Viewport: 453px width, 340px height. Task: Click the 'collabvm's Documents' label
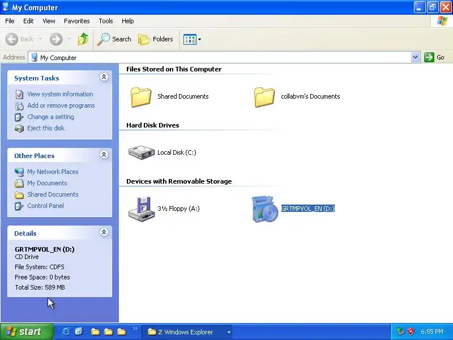310,96
